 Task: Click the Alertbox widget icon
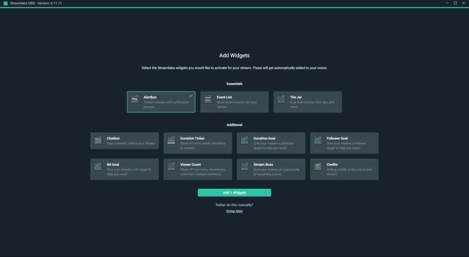tap(135, 99)
